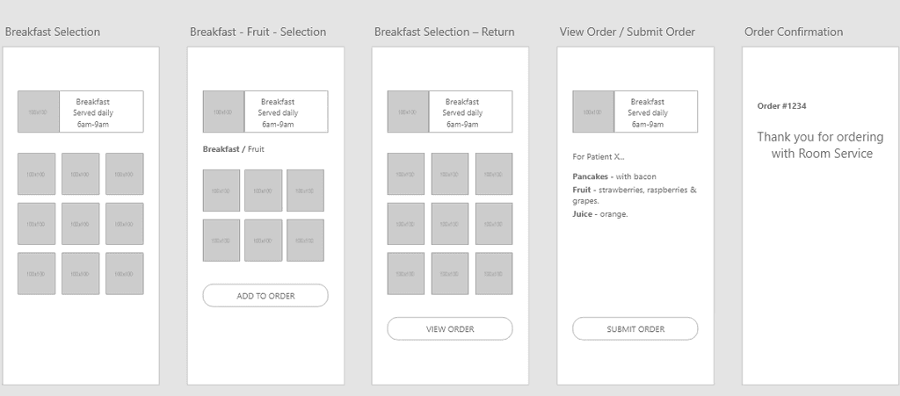Select the Breakfast breadcrumb link before Fruit
The height and width of the screenshot is (396, 900).
tap(221, 149)
